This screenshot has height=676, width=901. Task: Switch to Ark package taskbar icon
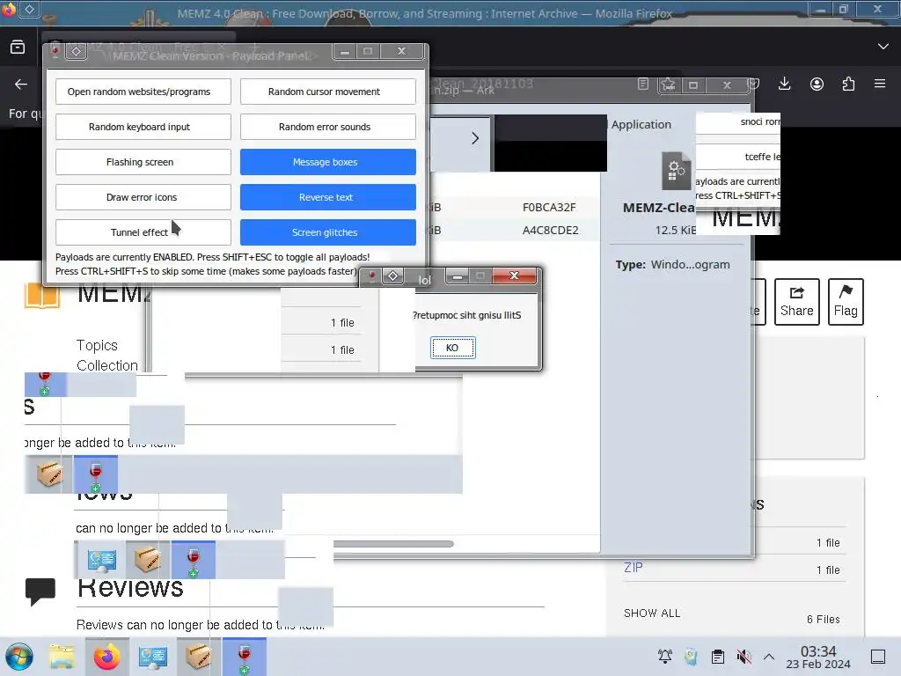click(x=198, y=657)
